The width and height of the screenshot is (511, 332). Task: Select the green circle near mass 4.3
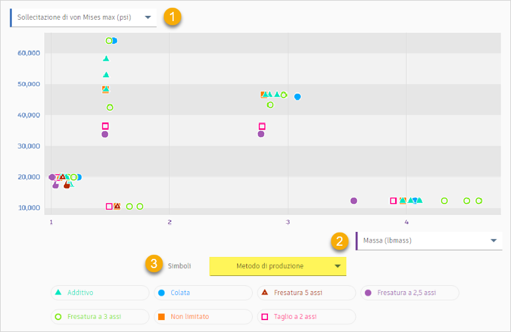444,201
